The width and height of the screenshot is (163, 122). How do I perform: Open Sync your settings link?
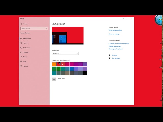(x=114, y=34)
